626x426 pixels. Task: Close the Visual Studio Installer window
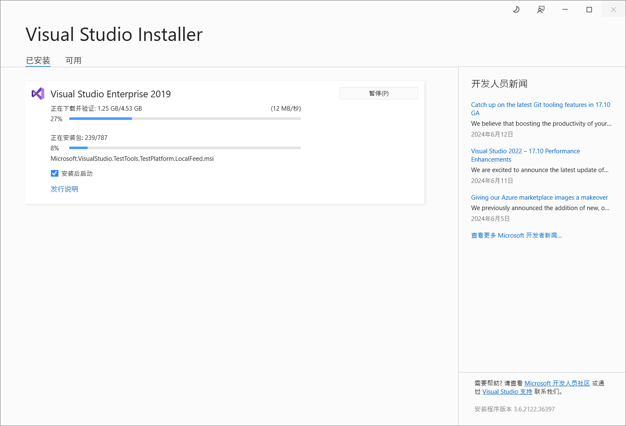point(613,10)
